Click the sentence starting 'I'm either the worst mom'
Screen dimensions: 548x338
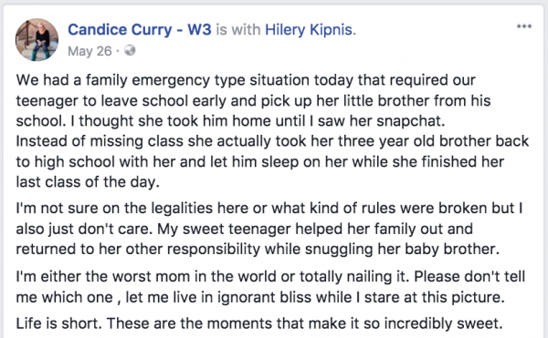coord(212,277)
